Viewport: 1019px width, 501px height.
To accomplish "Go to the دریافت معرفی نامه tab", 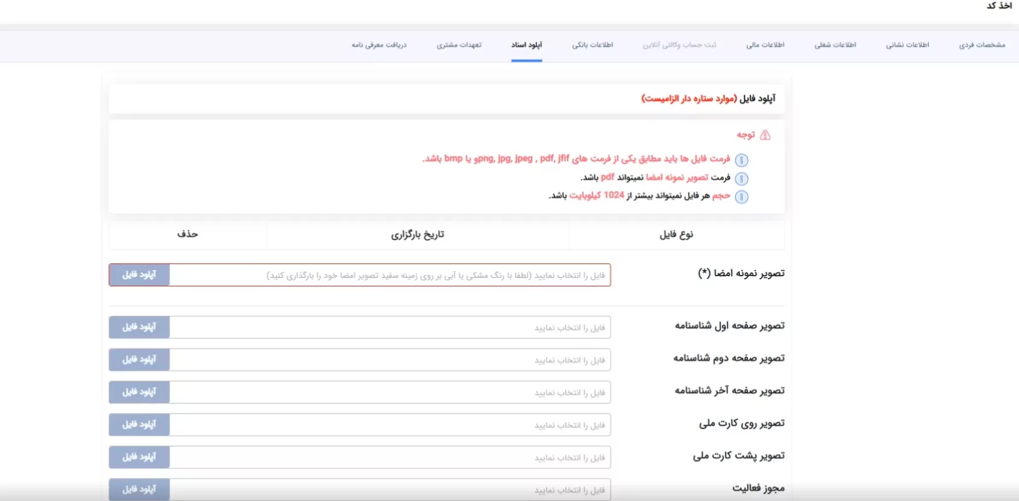I will [x=379, y=45].
